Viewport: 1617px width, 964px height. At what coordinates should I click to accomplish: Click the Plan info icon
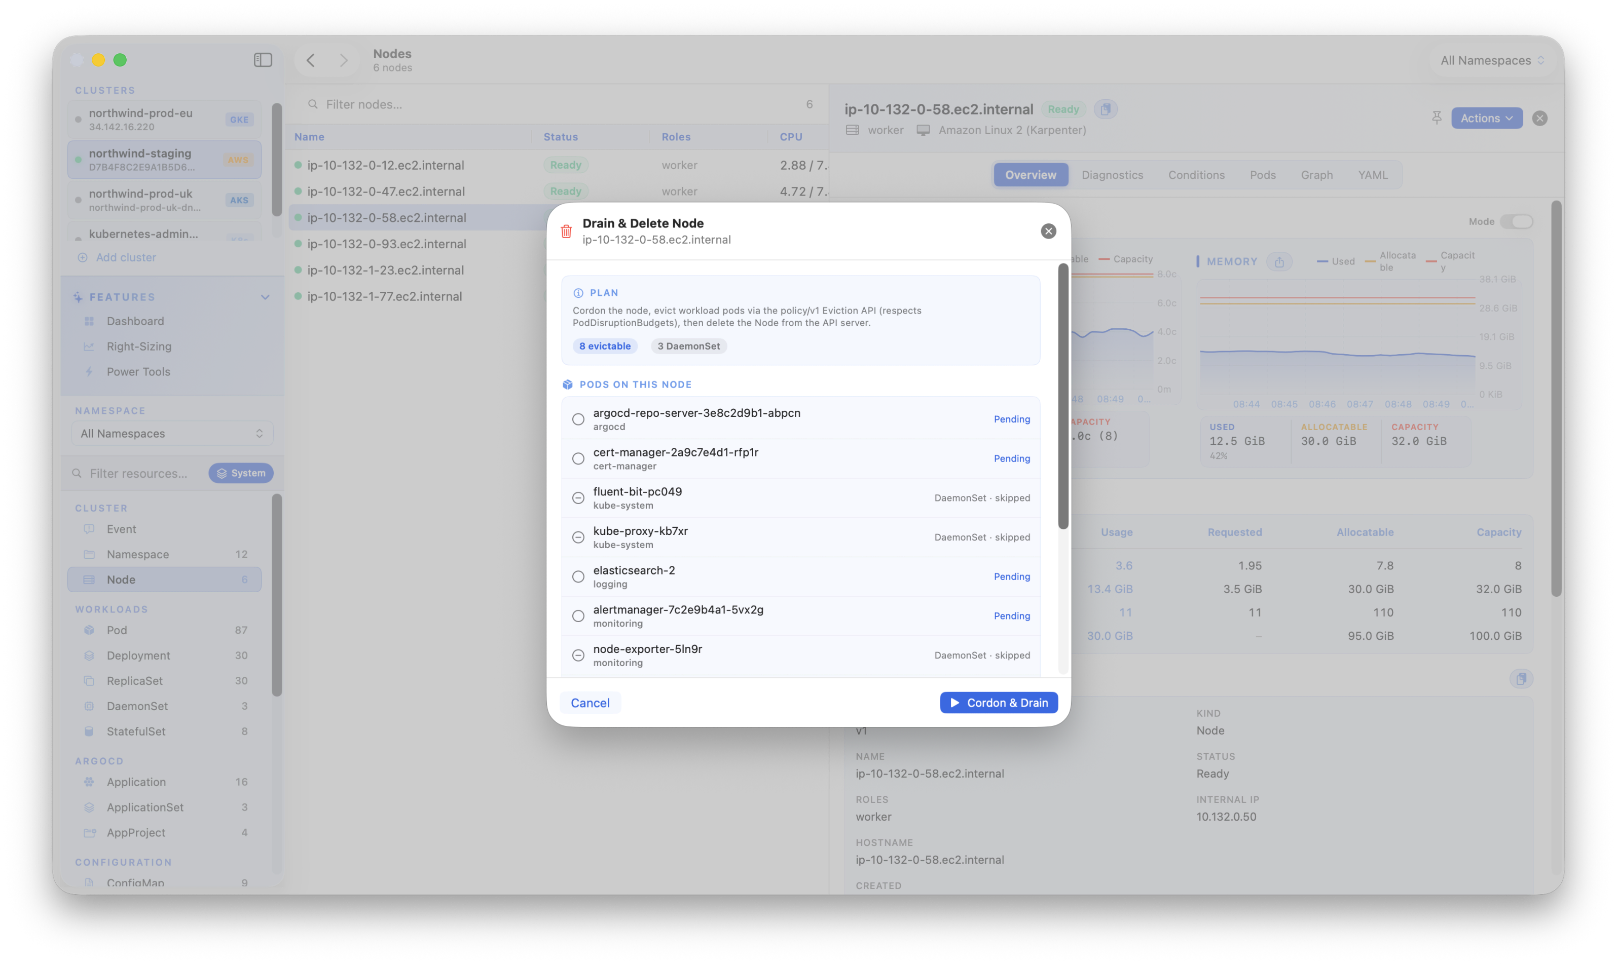coord(578,293)
